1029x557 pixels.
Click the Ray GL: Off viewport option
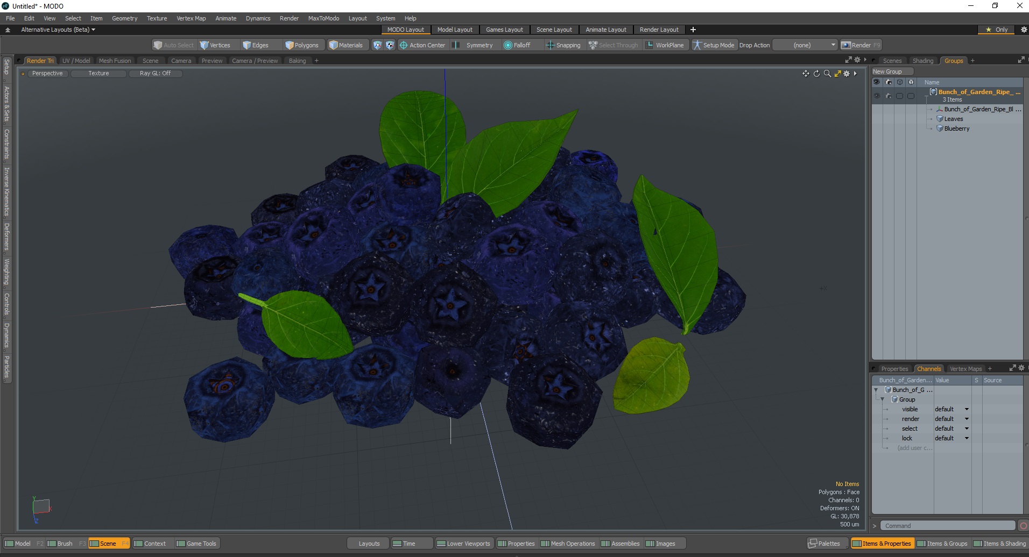[x=155, y=73]
